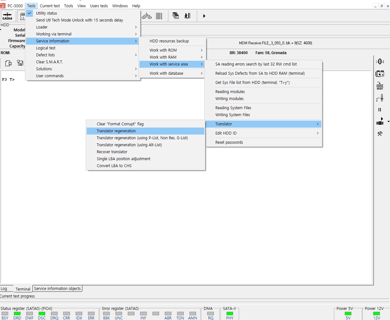390x320 pixels.
Task: Choose Get Sys File list from HDD
Action: 264,82
